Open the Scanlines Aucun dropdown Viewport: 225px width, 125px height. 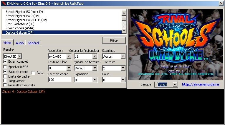[123, 56]
